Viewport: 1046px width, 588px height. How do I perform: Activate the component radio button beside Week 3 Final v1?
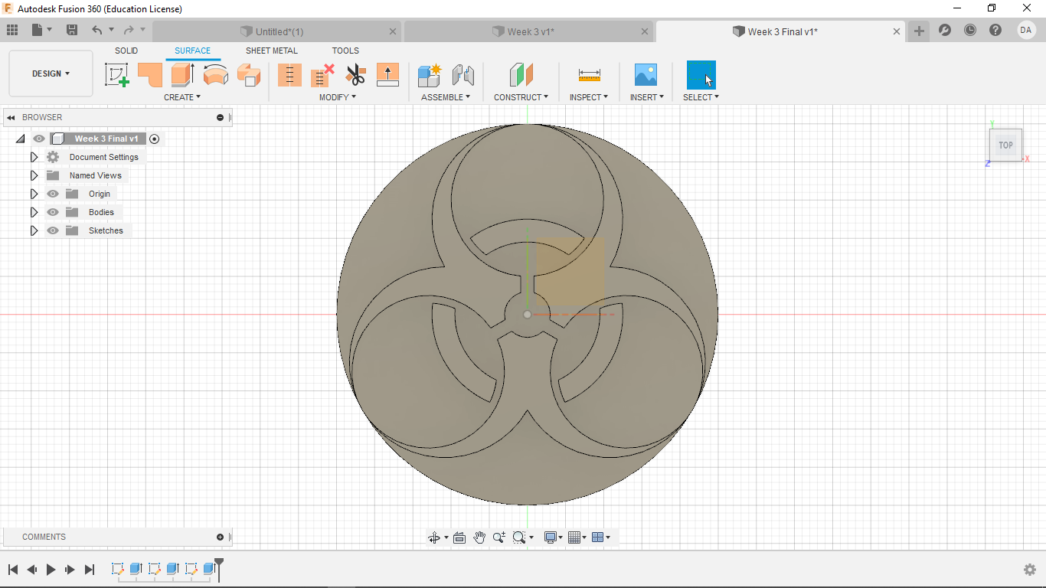point(155,139)
